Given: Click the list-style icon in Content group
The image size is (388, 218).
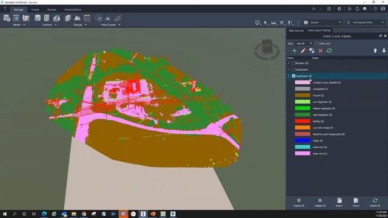Looking at the screenshot, I should [x=47, y=18].
